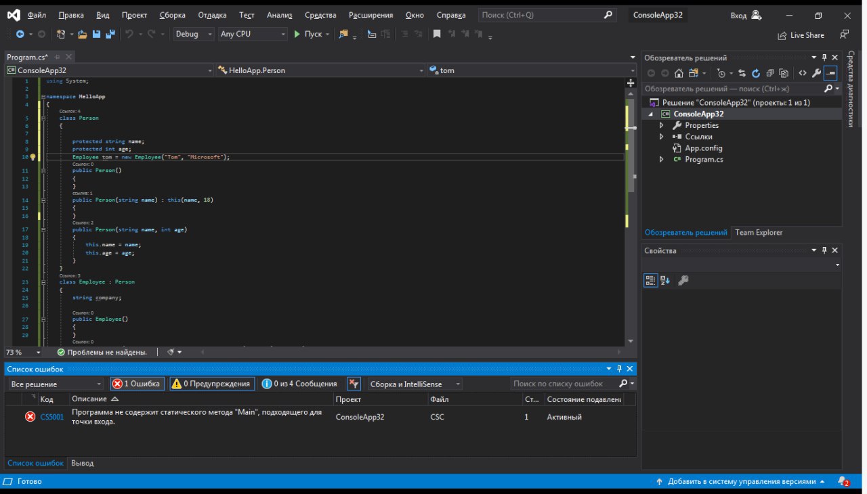Open the 73 % zoom level dropdown
867x494 pixels.
pos(24,353)
